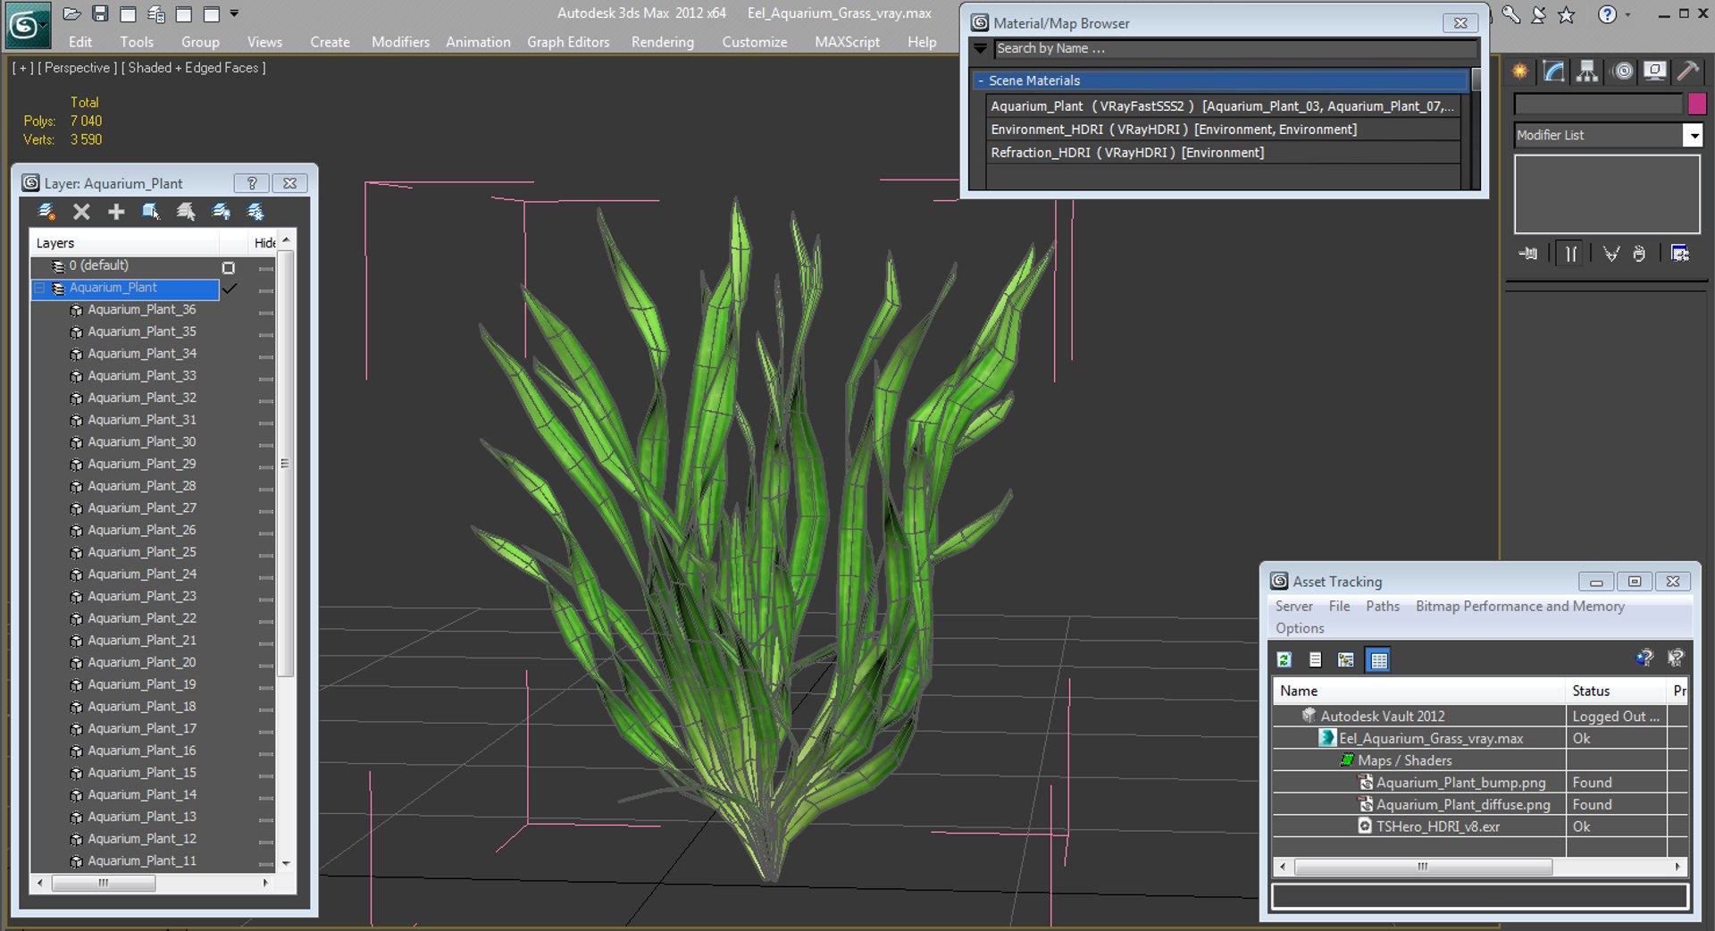
Task: Click the Pin Stack icon
Action: tap(1528, 254)
